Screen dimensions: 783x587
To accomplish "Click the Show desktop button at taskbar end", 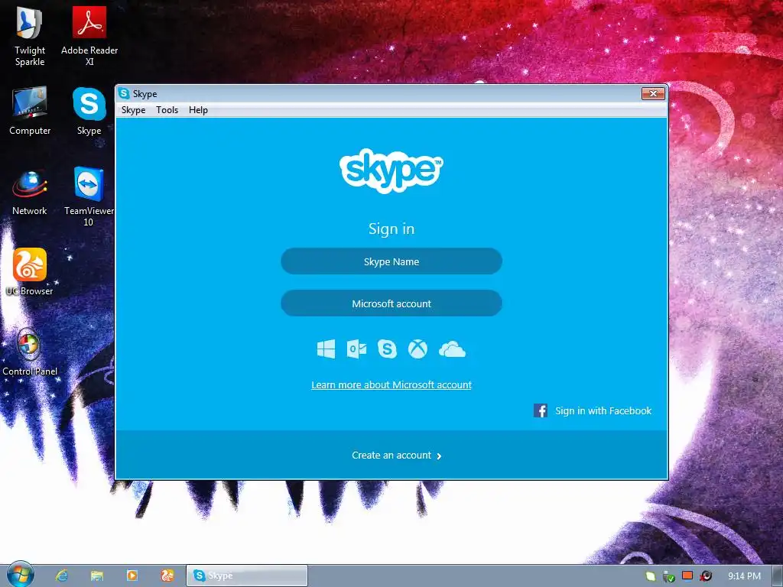I will click(x=778, y=576).
